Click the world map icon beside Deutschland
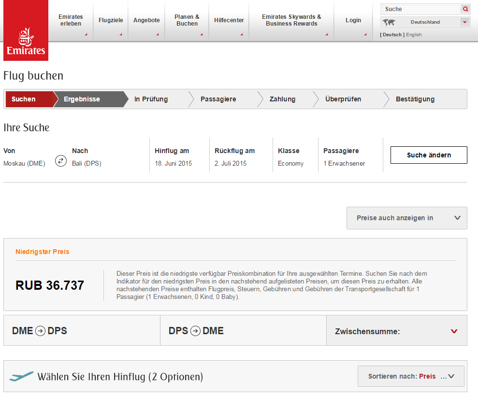 point(389,22)
